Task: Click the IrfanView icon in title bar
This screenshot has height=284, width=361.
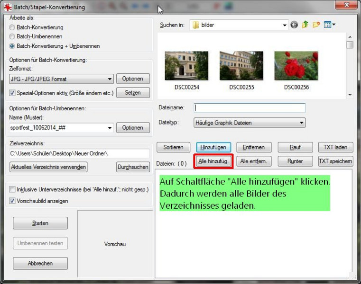Action: [x=8, y=7]
